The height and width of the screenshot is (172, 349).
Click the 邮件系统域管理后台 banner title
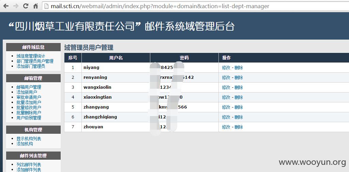pyautogui.click(x=189, y=26)
